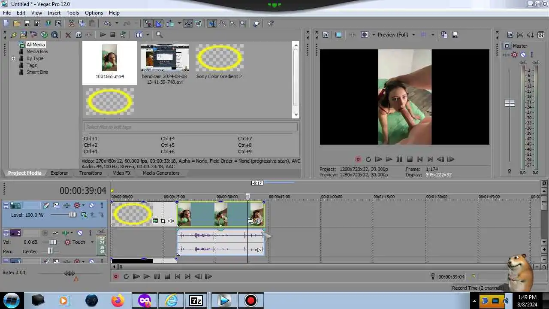This screenshot has height=309, width=549.
Task: Select the Zoom Edit magnifier tool
Action: (x=243, y=23)
